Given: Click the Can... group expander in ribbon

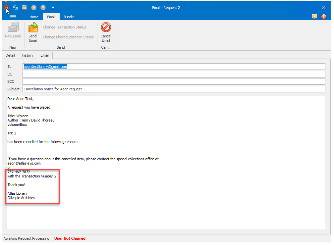Looking at the screenshot, I should tap(106, 47).
